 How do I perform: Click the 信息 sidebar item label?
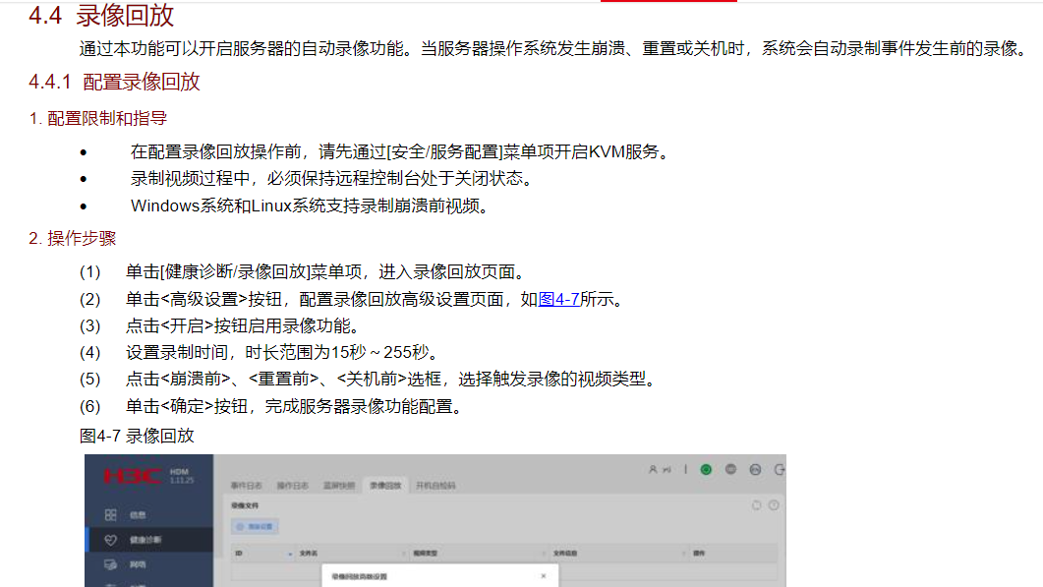click(x=138, y=515)
